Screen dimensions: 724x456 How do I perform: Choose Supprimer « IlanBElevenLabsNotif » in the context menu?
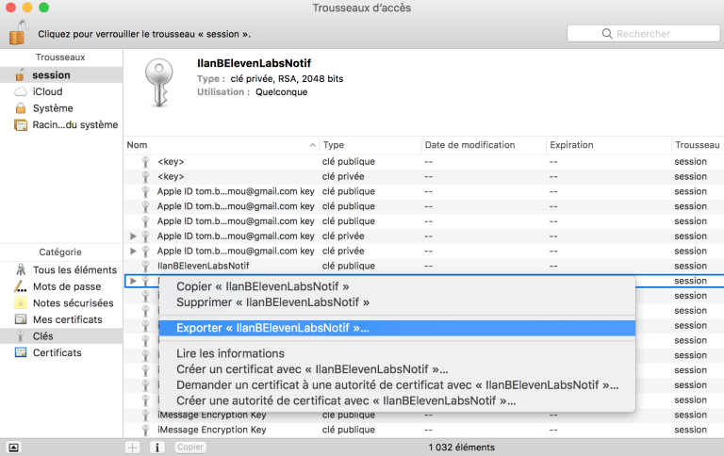pos(272,302)
